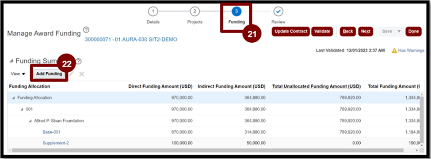Click the help icon beside Manage Award Funding
The height and width of the screenshot is (159, 431).
86,30
